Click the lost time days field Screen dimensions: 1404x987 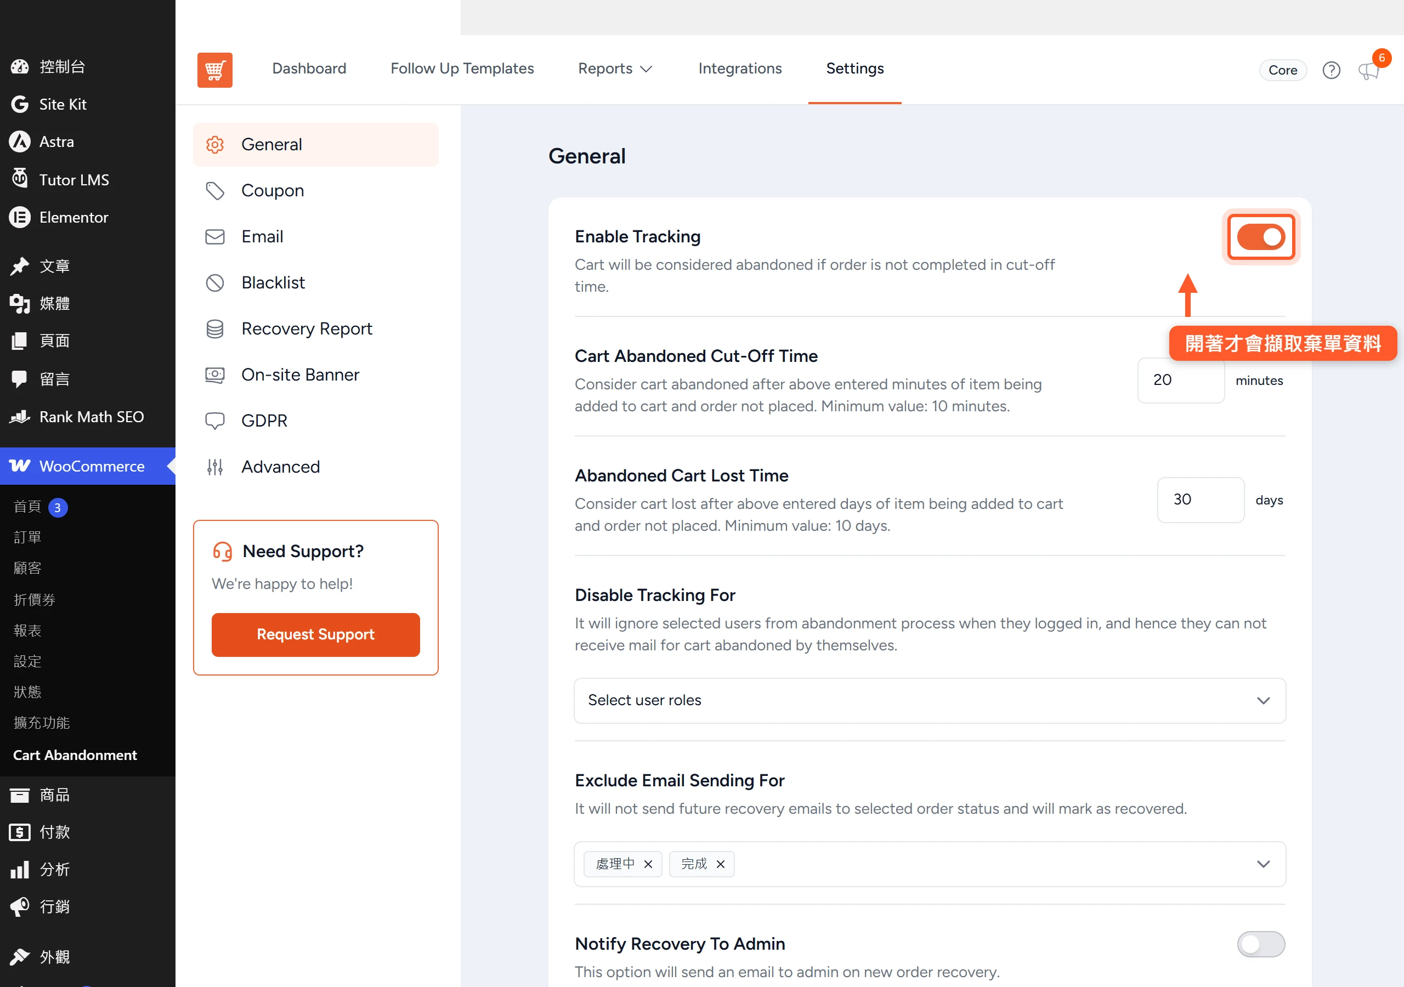click(x=1201, y=500)
